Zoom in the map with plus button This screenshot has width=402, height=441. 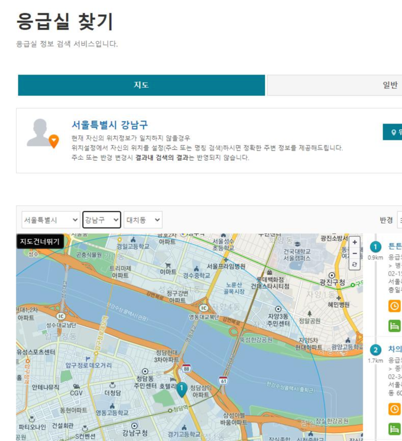[x=355, y=242]
